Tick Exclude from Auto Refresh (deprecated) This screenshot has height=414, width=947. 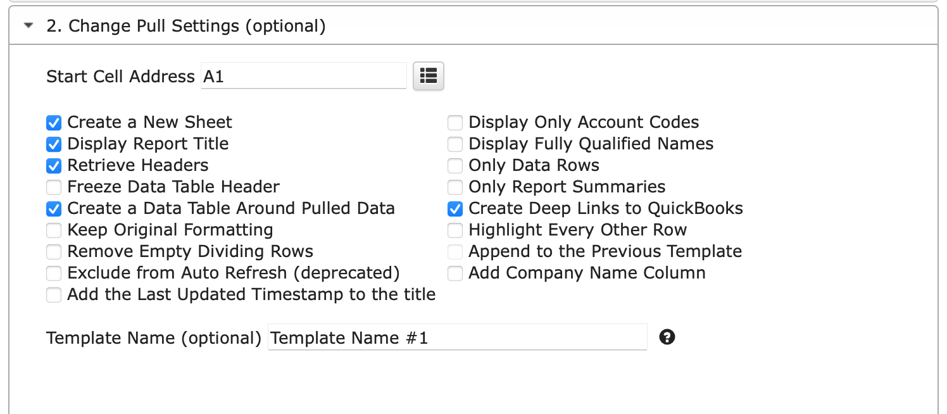tap(54, 273)
